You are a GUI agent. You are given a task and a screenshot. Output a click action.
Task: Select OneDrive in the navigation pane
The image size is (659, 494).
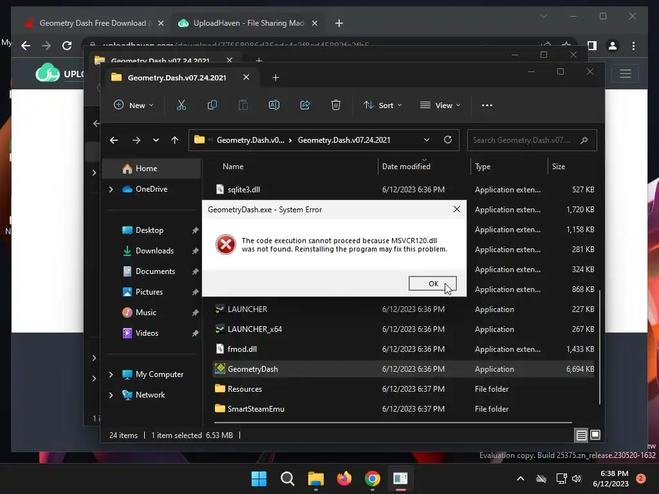[x=151, y=189]
